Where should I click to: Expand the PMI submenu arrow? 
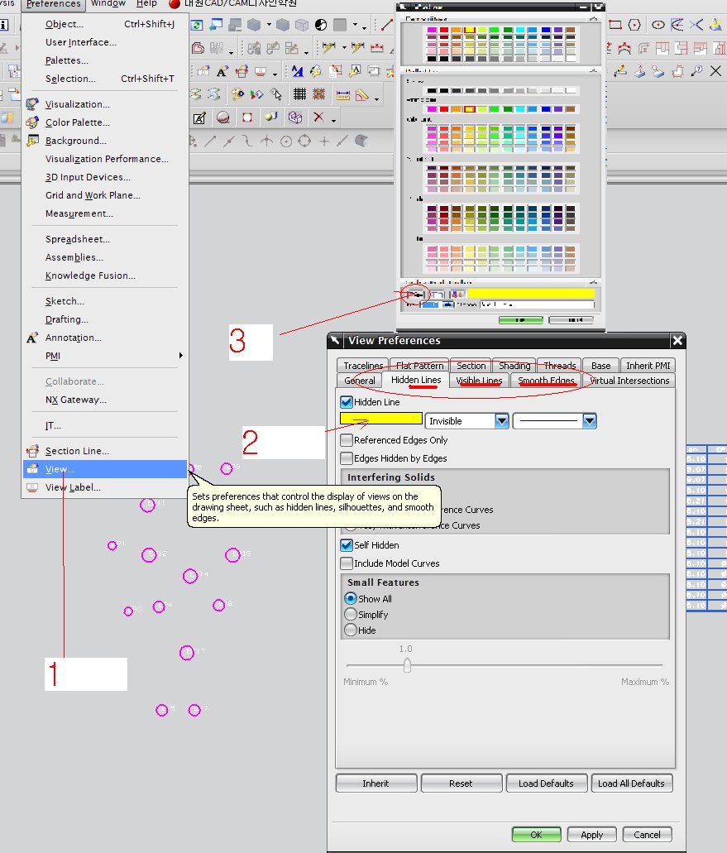pyautogui.click(x=180, y=356)
